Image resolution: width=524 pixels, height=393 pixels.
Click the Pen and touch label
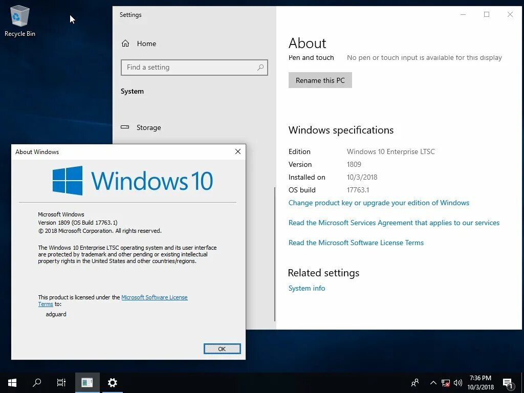(x=311, y=57)
